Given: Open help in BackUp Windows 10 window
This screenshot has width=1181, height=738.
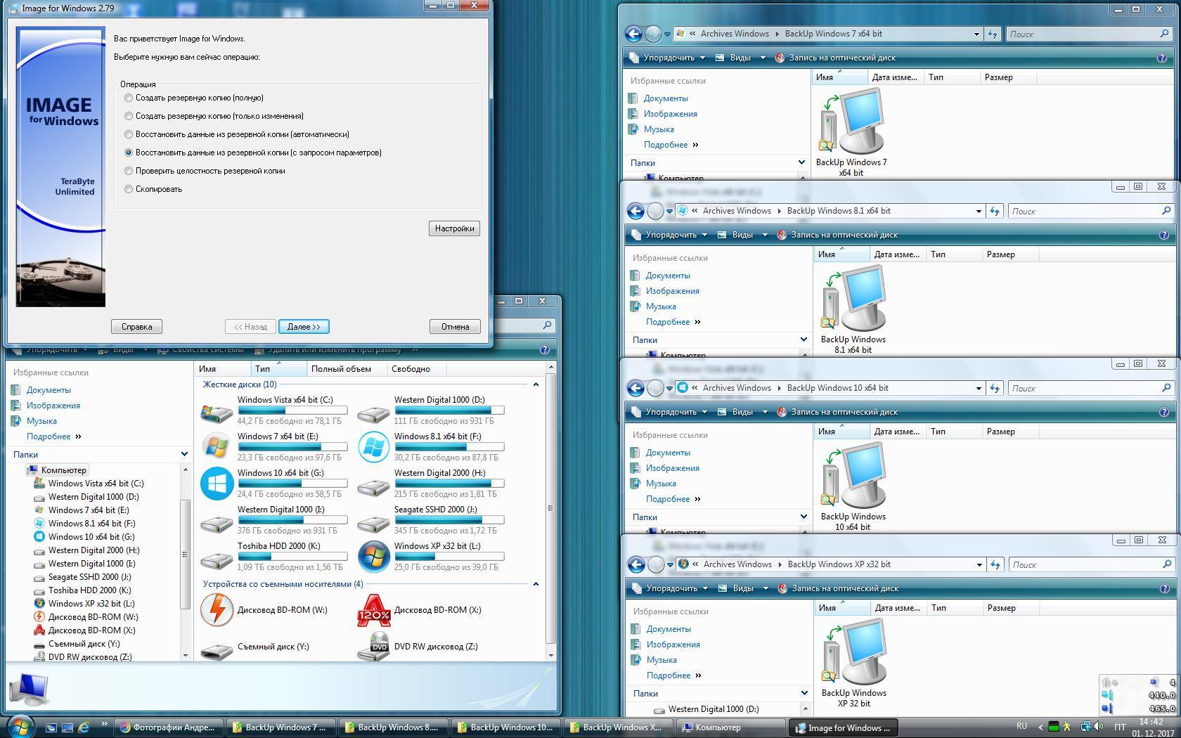Looking at the screenshot, I should click(1163, 412).
